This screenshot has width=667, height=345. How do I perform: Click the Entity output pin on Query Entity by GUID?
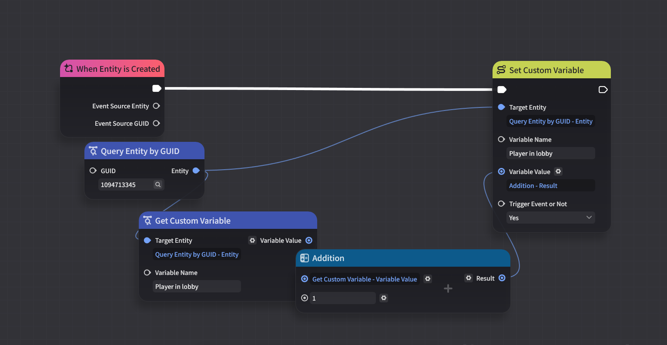196,171
